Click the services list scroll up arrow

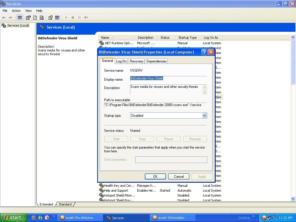293,37
